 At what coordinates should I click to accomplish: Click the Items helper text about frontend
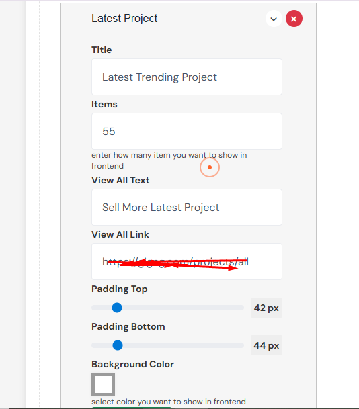169,161
